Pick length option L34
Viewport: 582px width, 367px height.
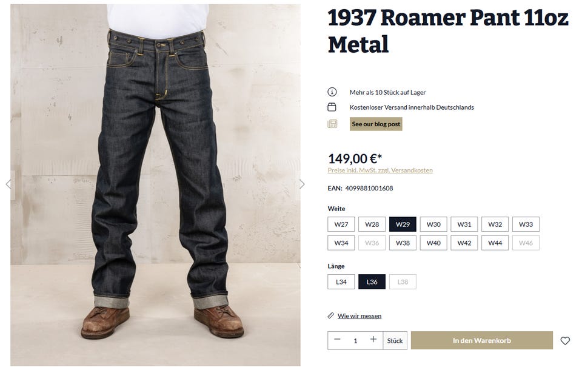(341, 282)
